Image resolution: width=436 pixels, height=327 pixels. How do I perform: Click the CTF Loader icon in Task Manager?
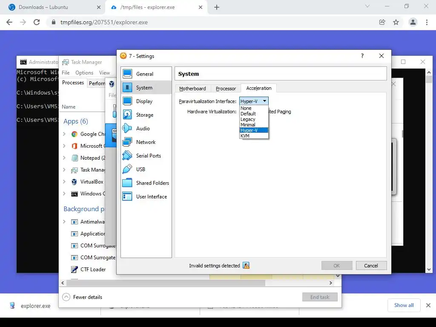pos(74,269)
